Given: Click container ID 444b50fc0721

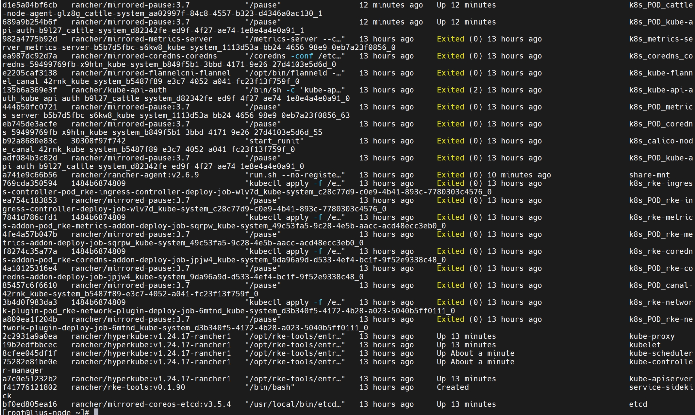Looking at the screenshot, I should (30, 107).
